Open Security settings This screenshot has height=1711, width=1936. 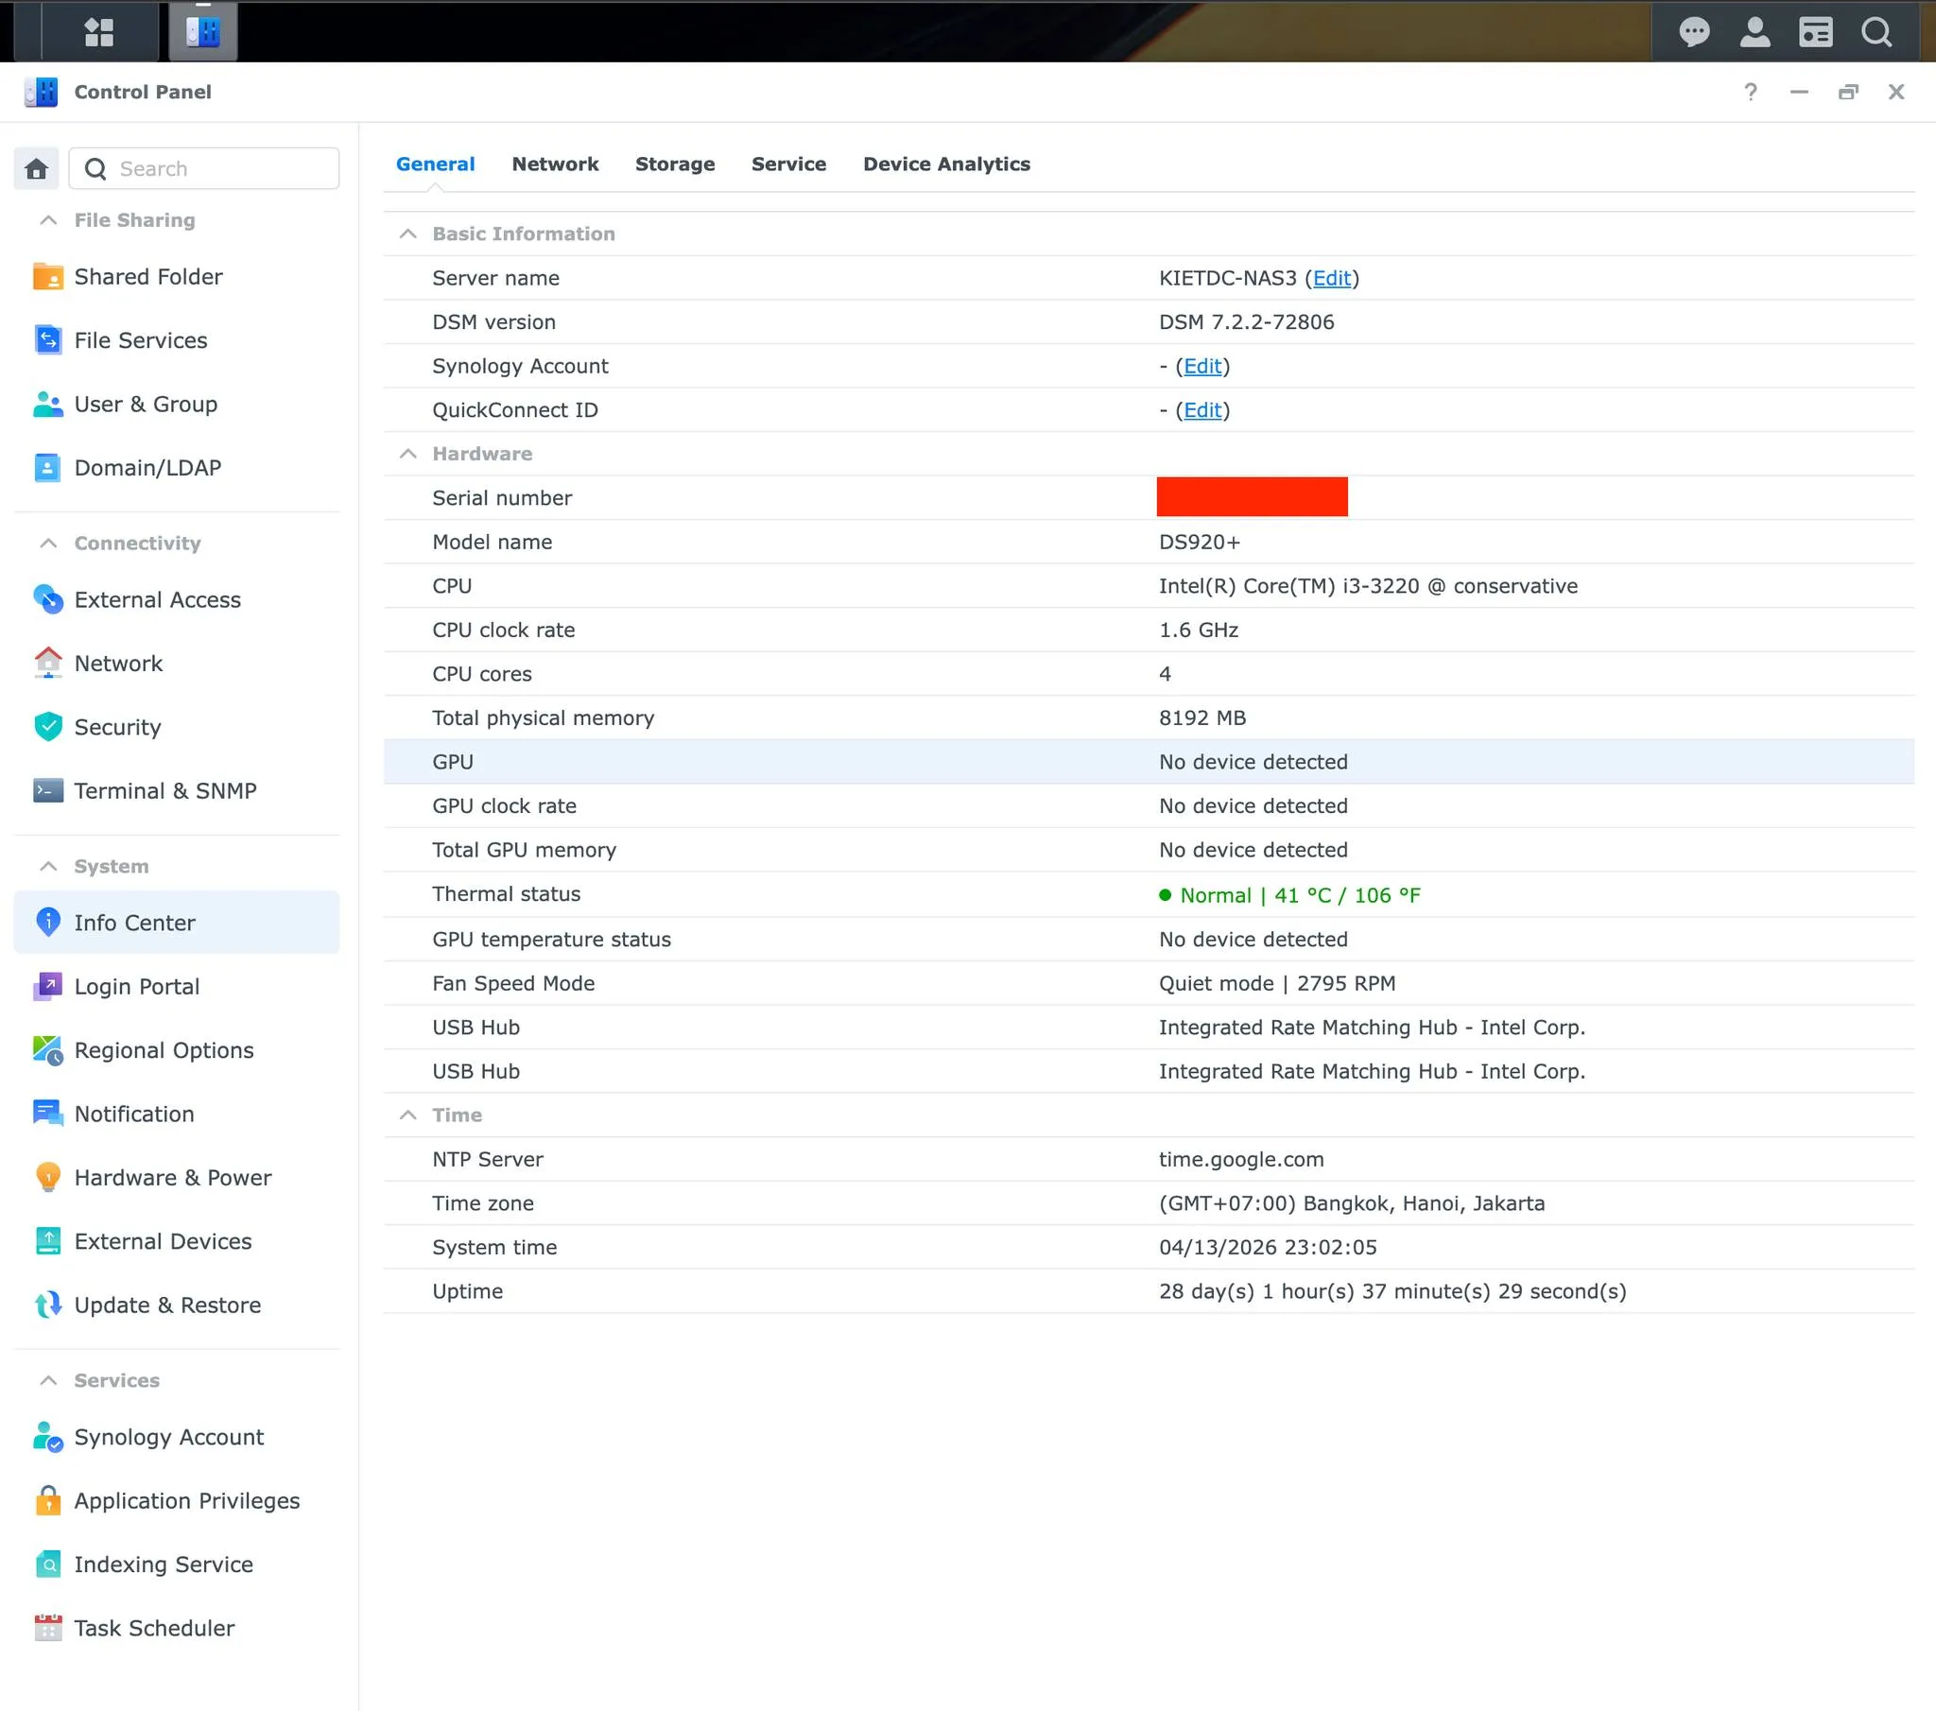tap(177, 727)
